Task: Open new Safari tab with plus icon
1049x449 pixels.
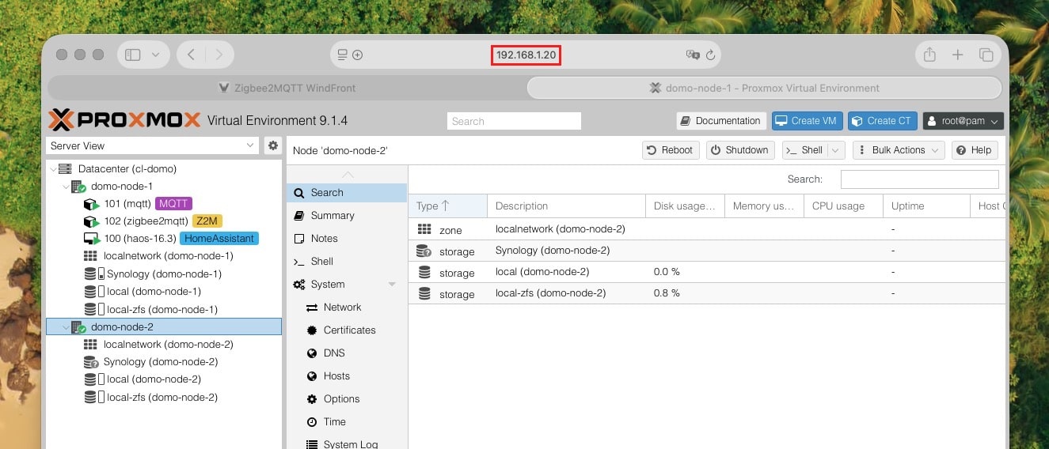Action: tap(958, 55)
